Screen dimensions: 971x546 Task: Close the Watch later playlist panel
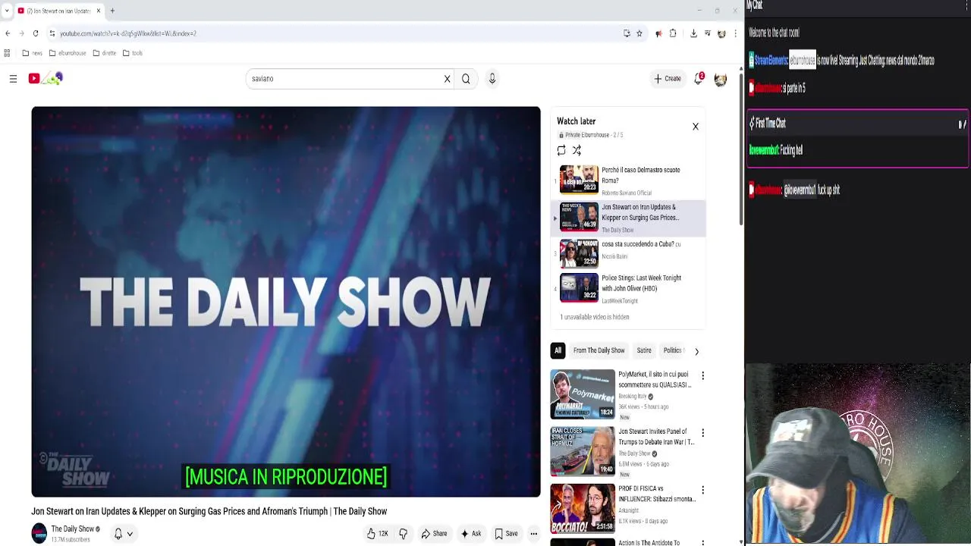tap(695, 127)
